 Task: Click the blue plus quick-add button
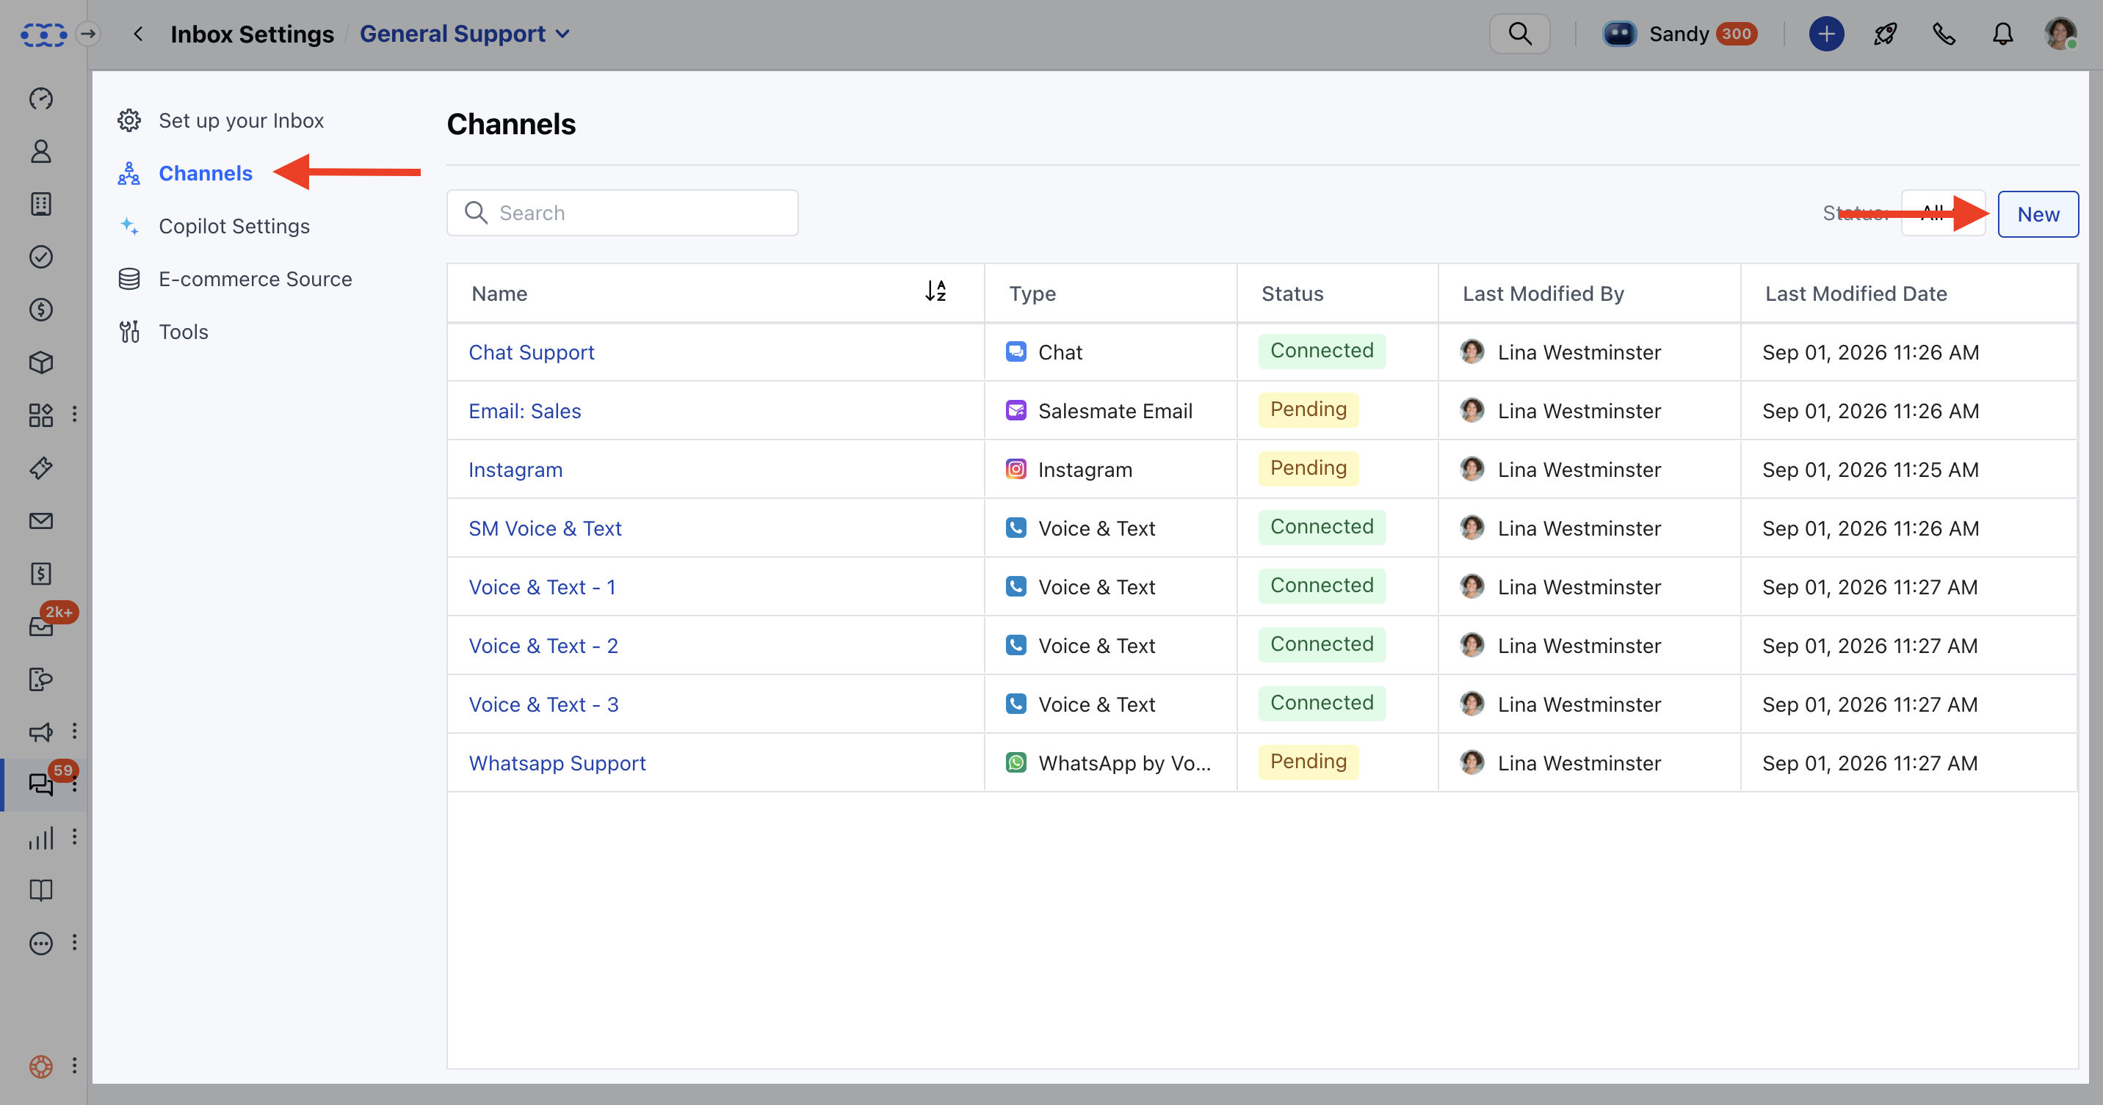pos(1826,34)
